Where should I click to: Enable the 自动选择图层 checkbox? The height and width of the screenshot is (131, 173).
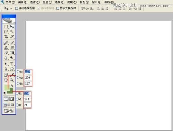pyautogui.click(x=17, y=8)
